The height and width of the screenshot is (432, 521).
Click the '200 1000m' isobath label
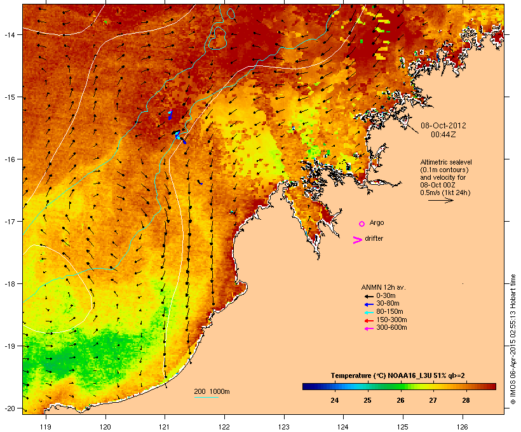(212, 391)
